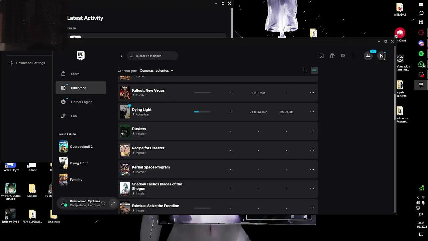Click Actualizar under Dying Light
Viewport: 428px width, 241px height.
[x=140, y=114]
